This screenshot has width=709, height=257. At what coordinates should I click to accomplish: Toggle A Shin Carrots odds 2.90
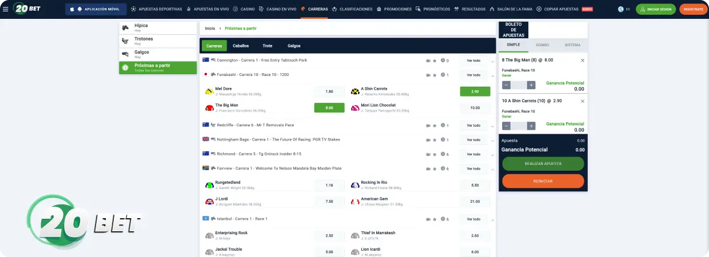tap(475, 91)
